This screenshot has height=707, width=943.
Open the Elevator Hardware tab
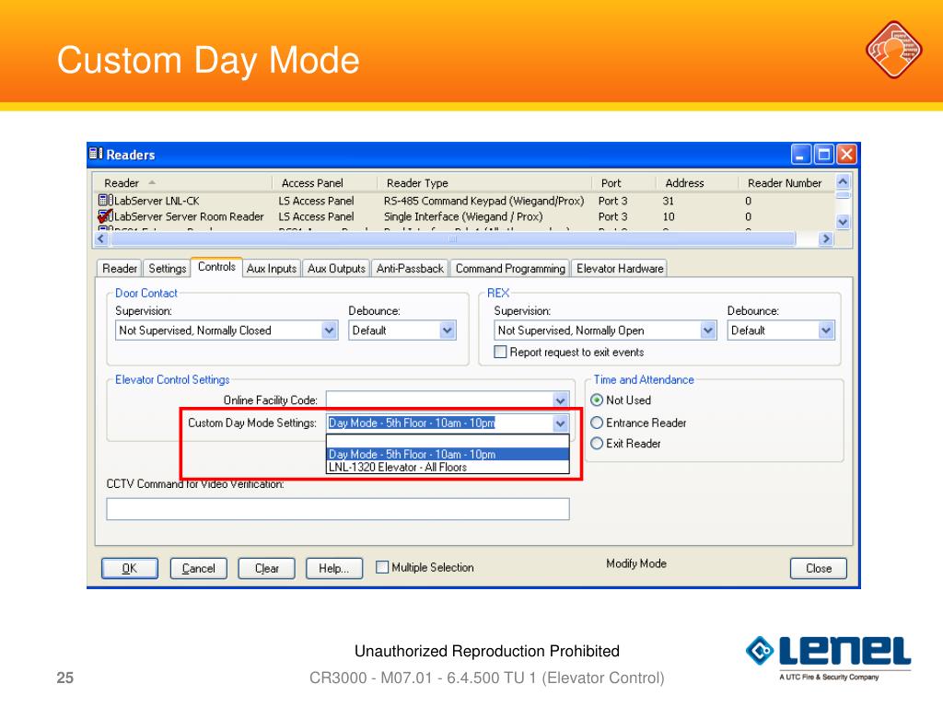[620, 268]
